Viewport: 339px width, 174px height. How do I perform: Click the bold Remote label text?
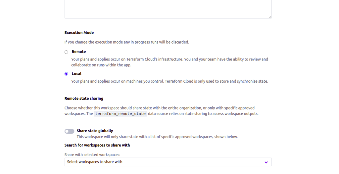point(79,52)
